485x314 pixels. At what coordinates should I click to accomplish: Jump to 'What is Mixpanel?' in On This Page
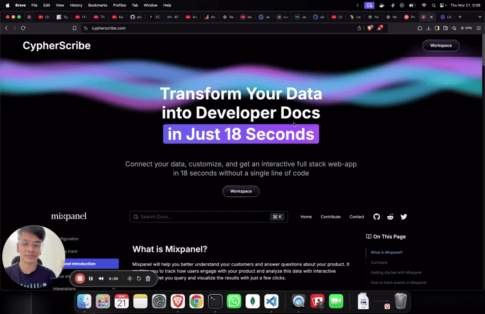tap(386, 252)
